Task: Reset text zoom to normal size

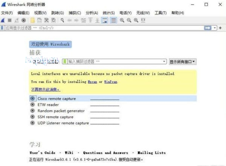Action: click(136, 20)
